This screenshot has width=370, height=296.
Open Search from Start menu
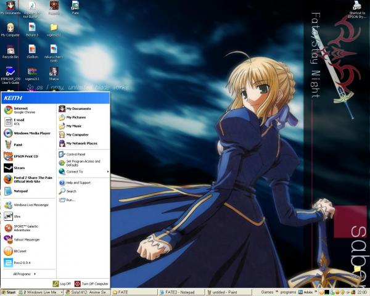coord(83,191)
